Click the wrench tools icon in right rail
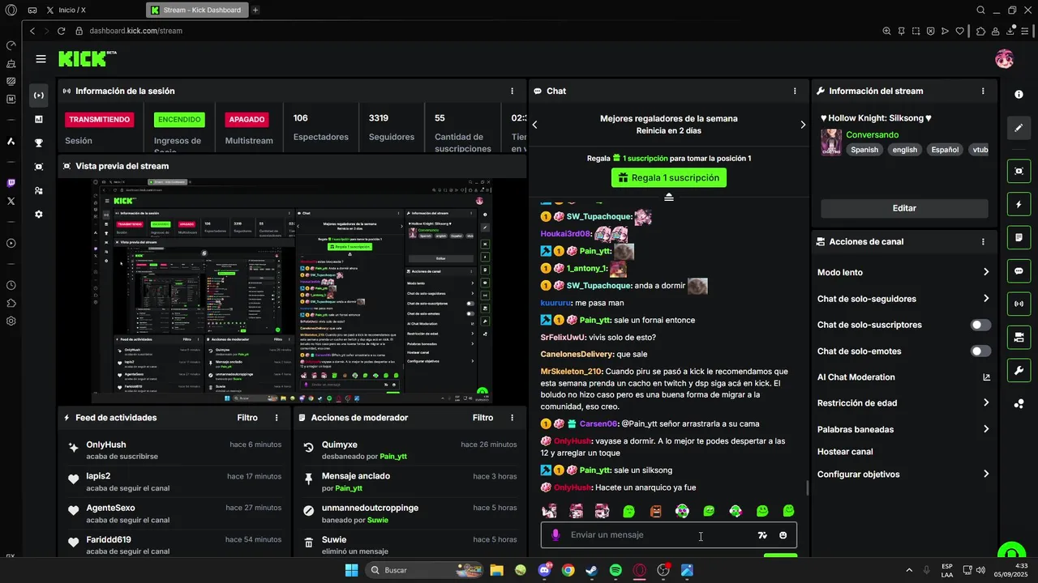The image size is (1038, 583). coord(1019,371)
